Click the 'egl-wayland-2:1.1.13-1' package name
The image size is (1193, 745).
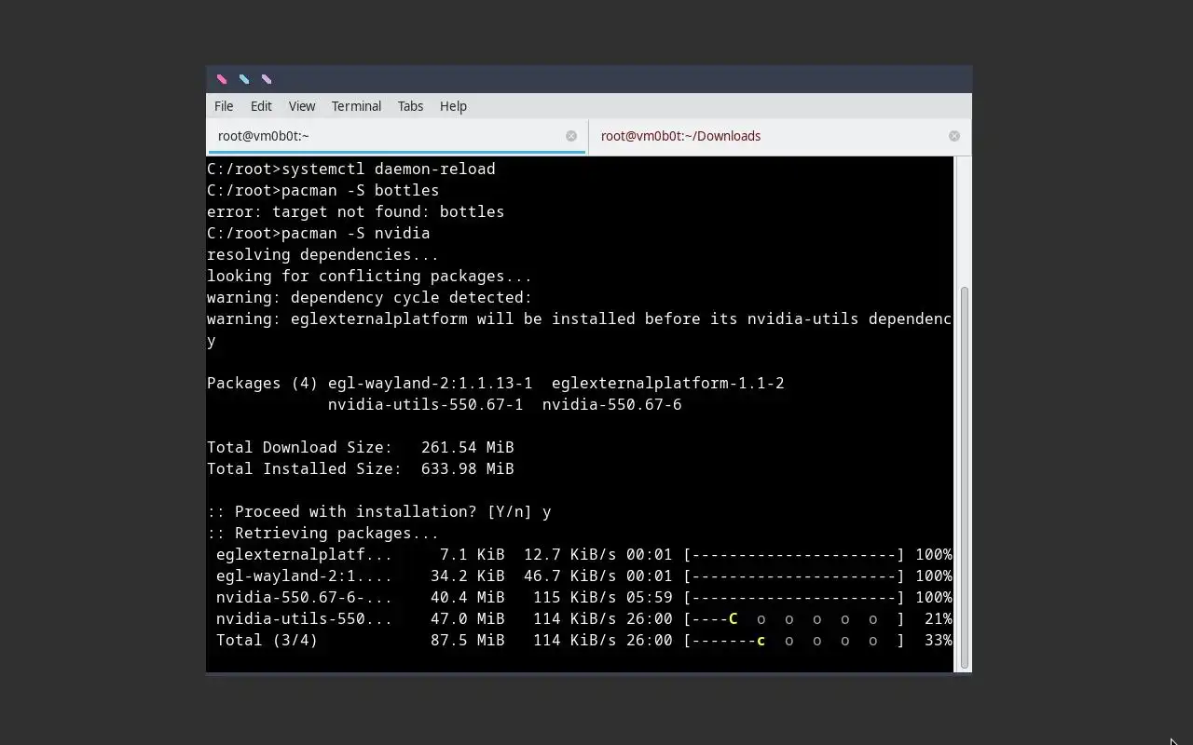431,384
